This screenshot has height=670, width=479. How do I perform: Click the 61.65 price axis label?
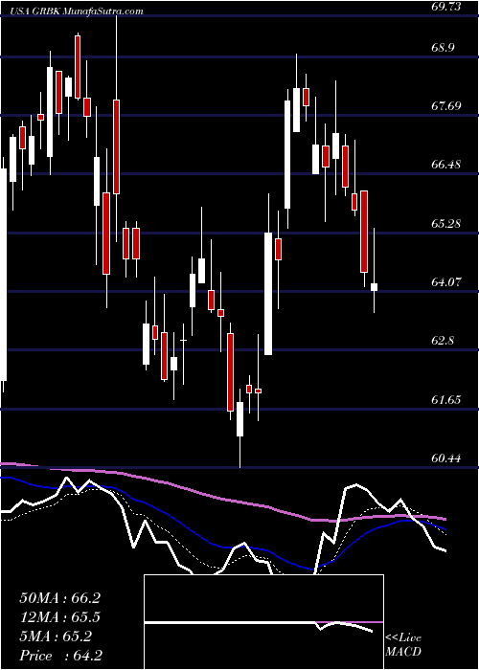click(x=447, y=399)
